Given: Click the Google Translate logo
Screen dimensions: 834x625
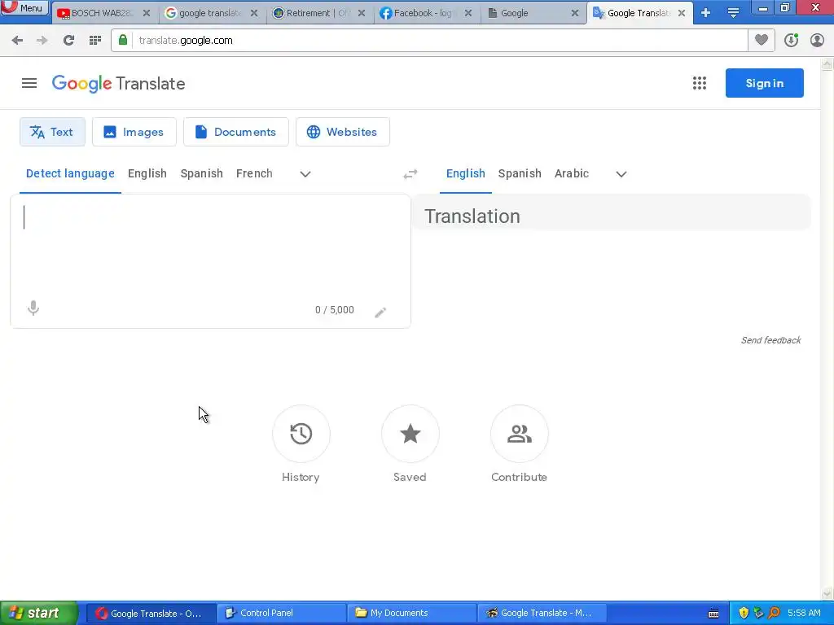Looking at the screenshot, I should point(119,84).
